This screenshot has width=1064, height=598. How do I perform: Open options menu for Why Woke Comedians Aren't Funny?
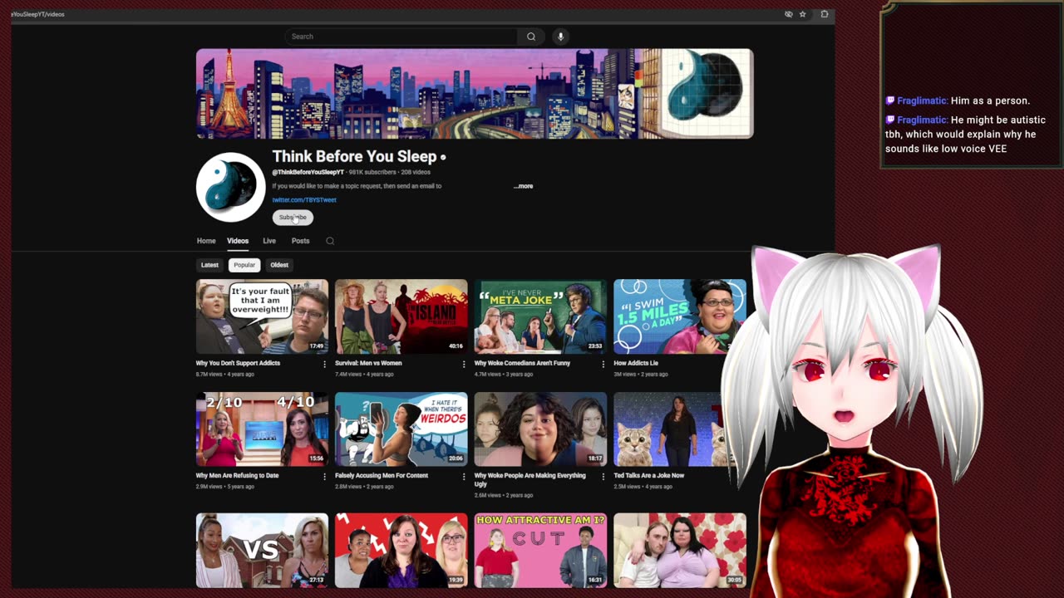603,364
